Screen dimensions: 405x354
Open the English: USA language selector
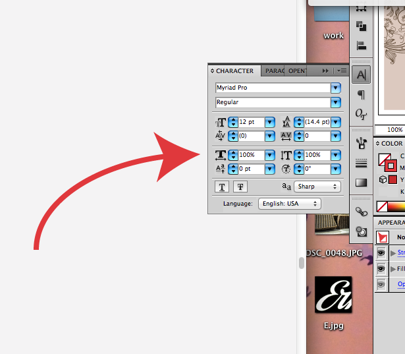point(290,204)
